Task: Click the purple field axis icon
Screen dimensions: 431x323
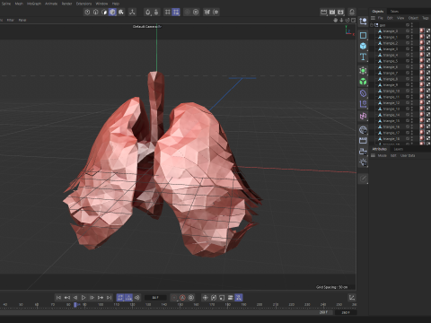Action: (363, 104)
